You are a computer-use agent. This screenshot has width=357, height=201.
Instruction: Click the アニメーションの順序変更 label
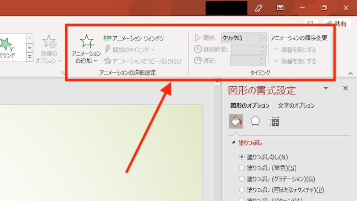pos(299,38)
